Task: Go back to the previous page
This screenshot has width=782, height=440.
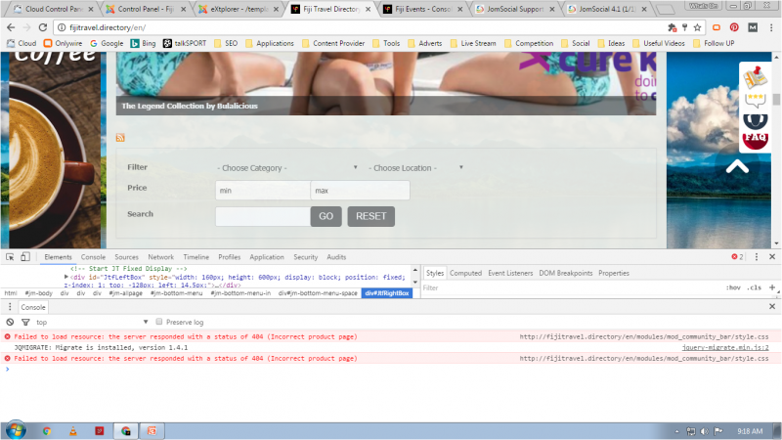Action: (11, 27)
